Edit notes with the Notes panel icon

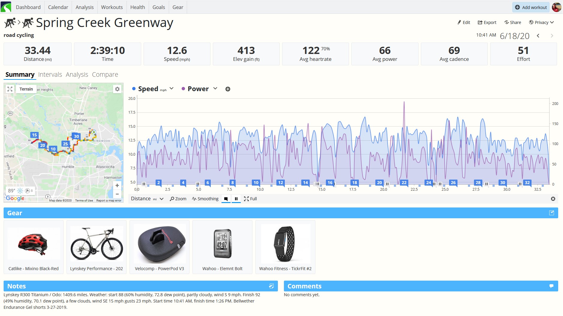[x=271, y=286]
